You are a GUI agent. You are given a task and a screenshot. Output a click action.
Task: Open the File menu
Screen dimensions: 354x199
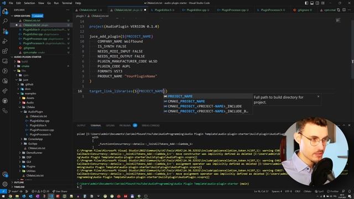(11, 3)
